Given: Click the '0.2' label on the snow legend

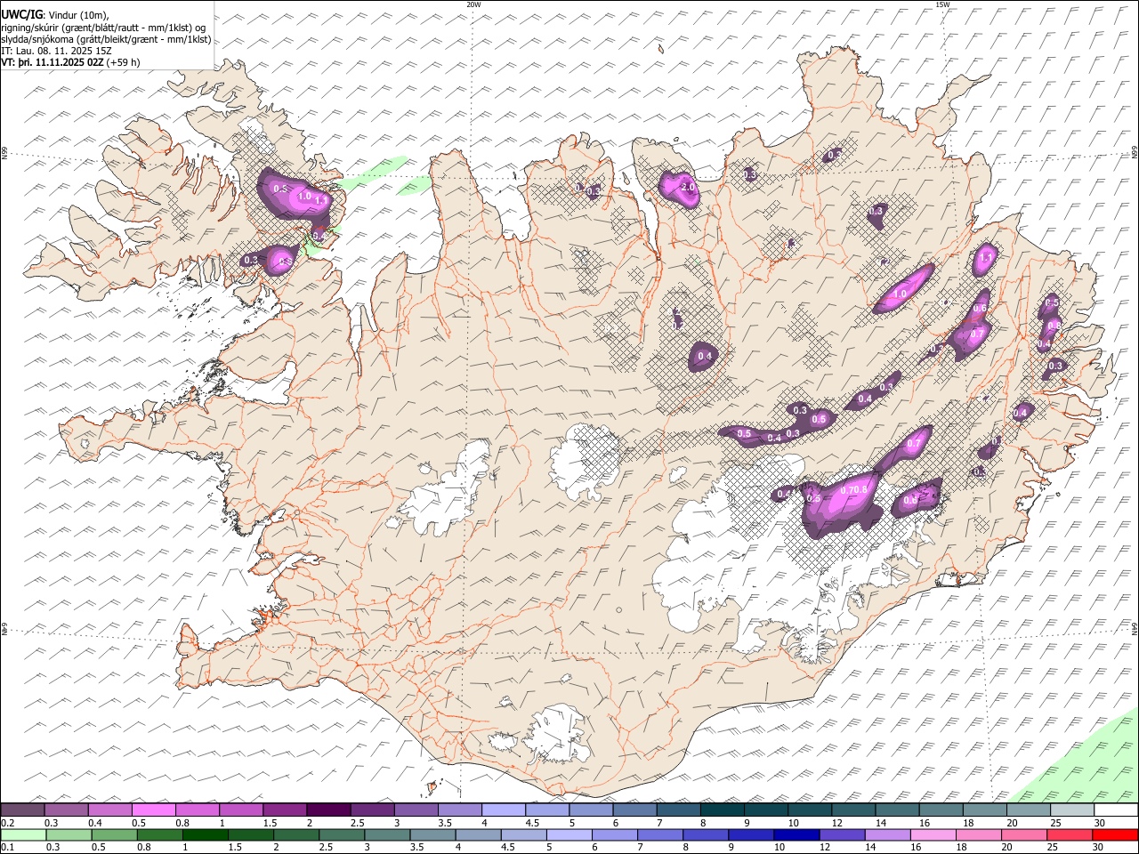Looking at the screenshot, I should pyautogui.click(x=7, y=823).
